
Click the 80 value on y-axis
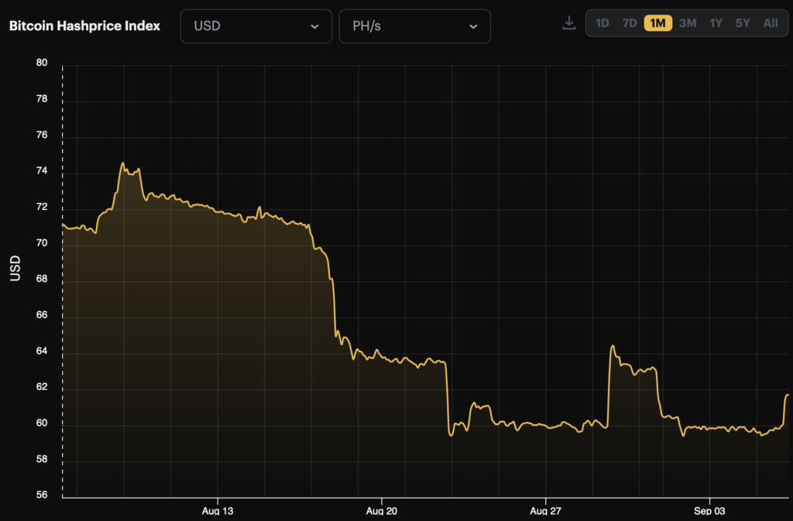42,63
